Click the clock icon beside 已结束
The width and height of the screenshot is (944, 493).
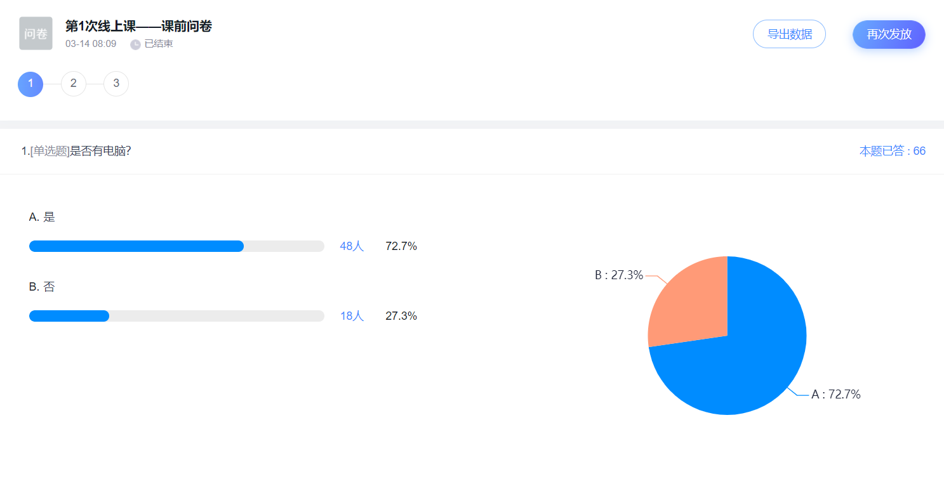135,44
